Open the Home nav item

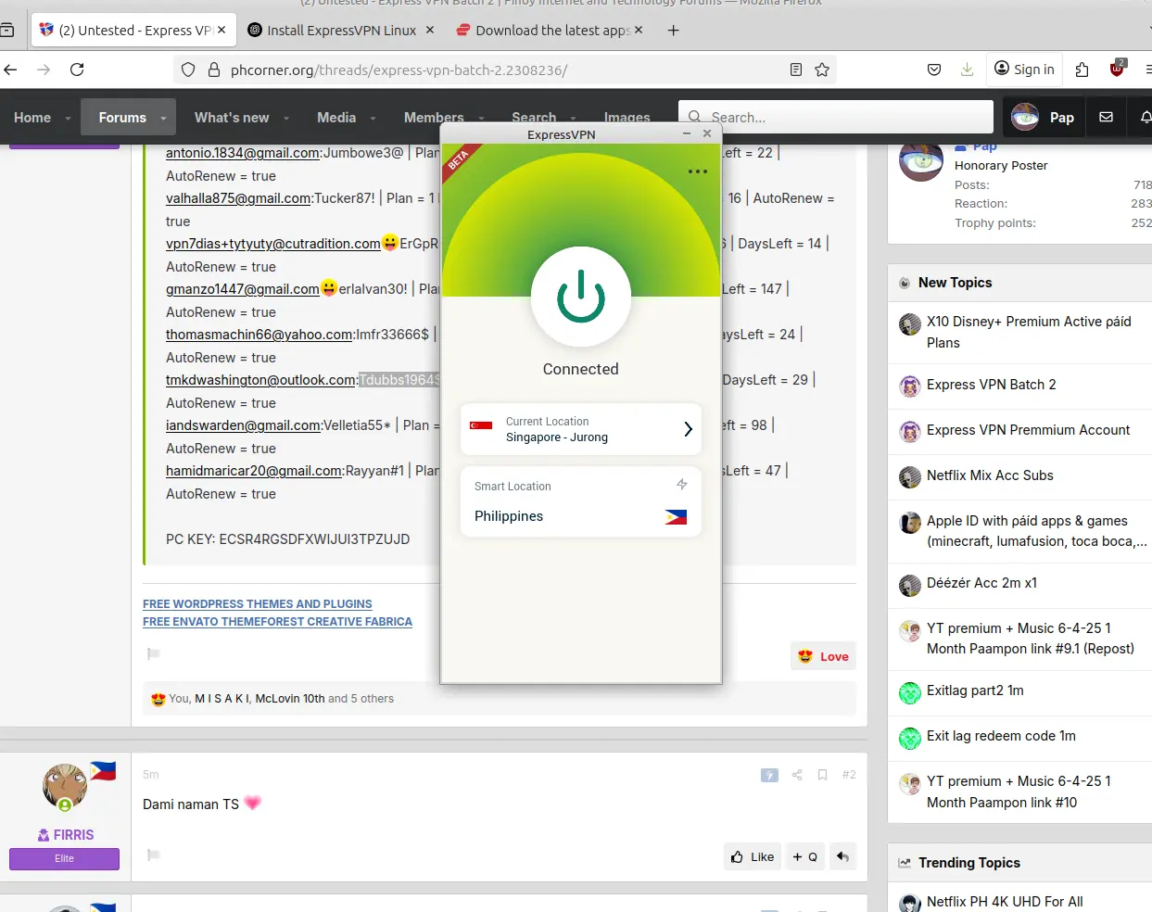point(32,118)
